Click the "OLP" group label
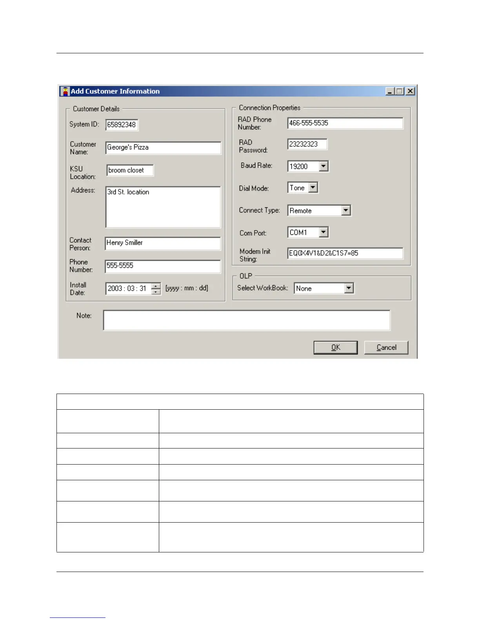The width and height of the screenshot is (480, 621). click(x=246, y=276)
